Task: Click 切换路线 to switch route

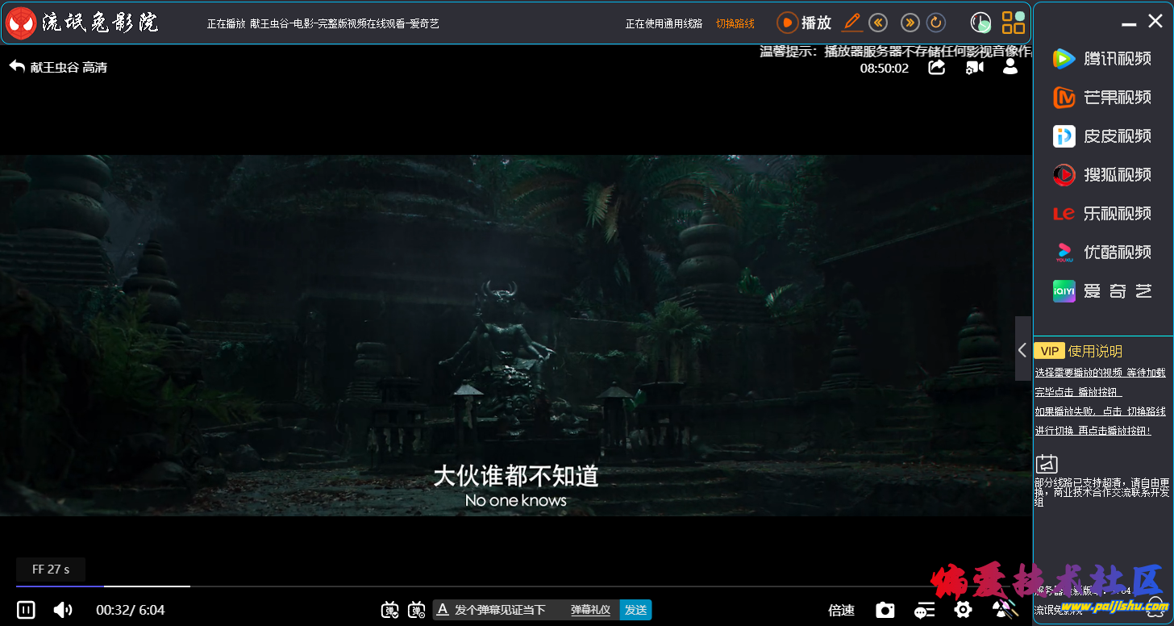Action: [x=735, y=23]
